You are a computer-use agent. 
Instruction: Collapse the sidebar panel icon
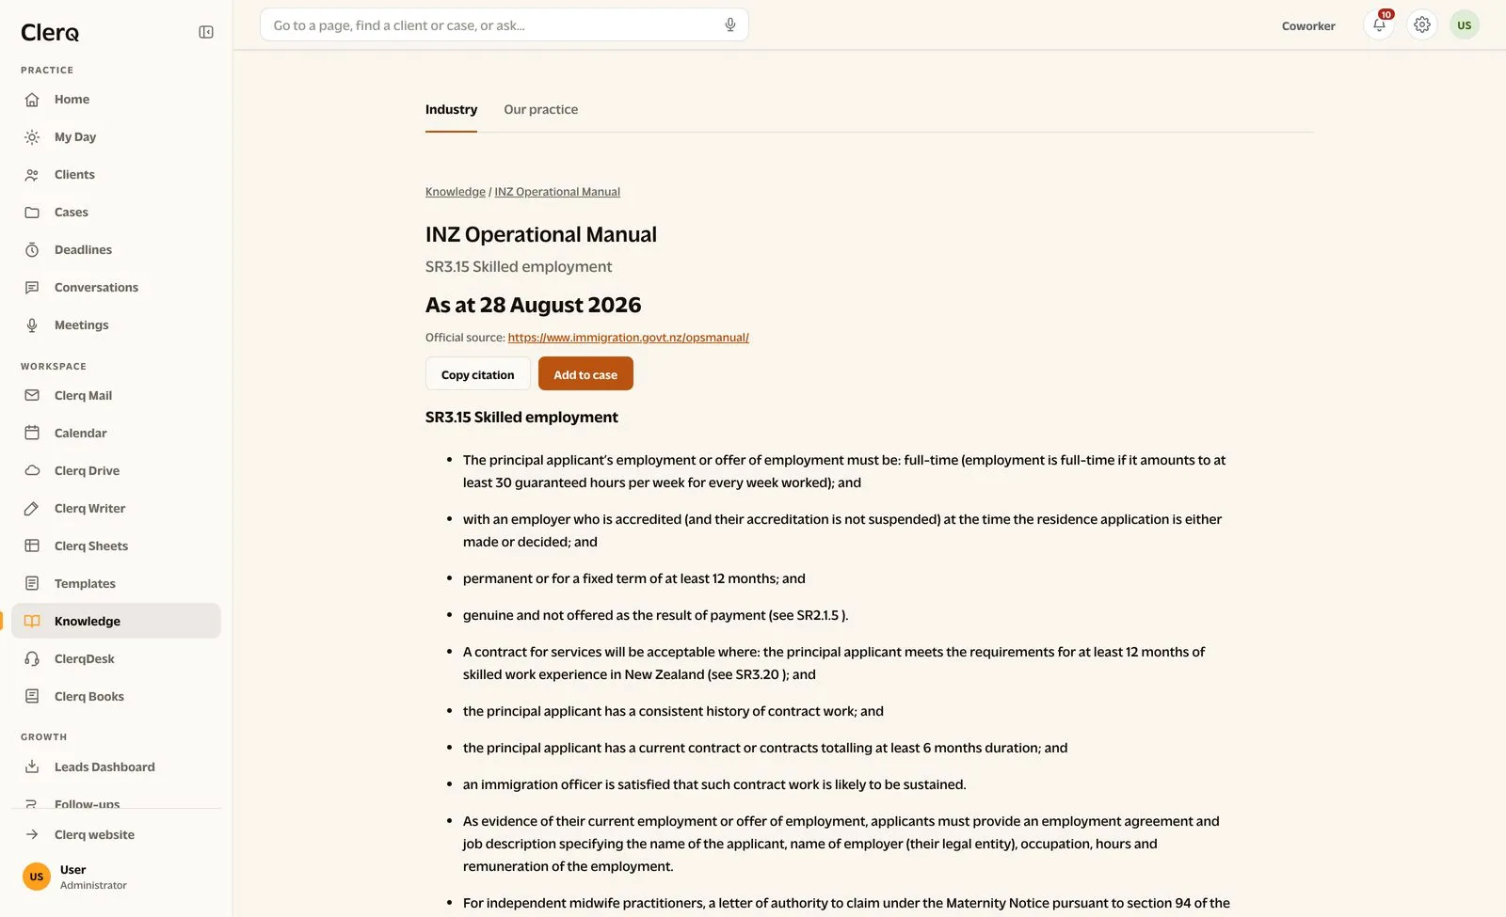tap(206, 32)
